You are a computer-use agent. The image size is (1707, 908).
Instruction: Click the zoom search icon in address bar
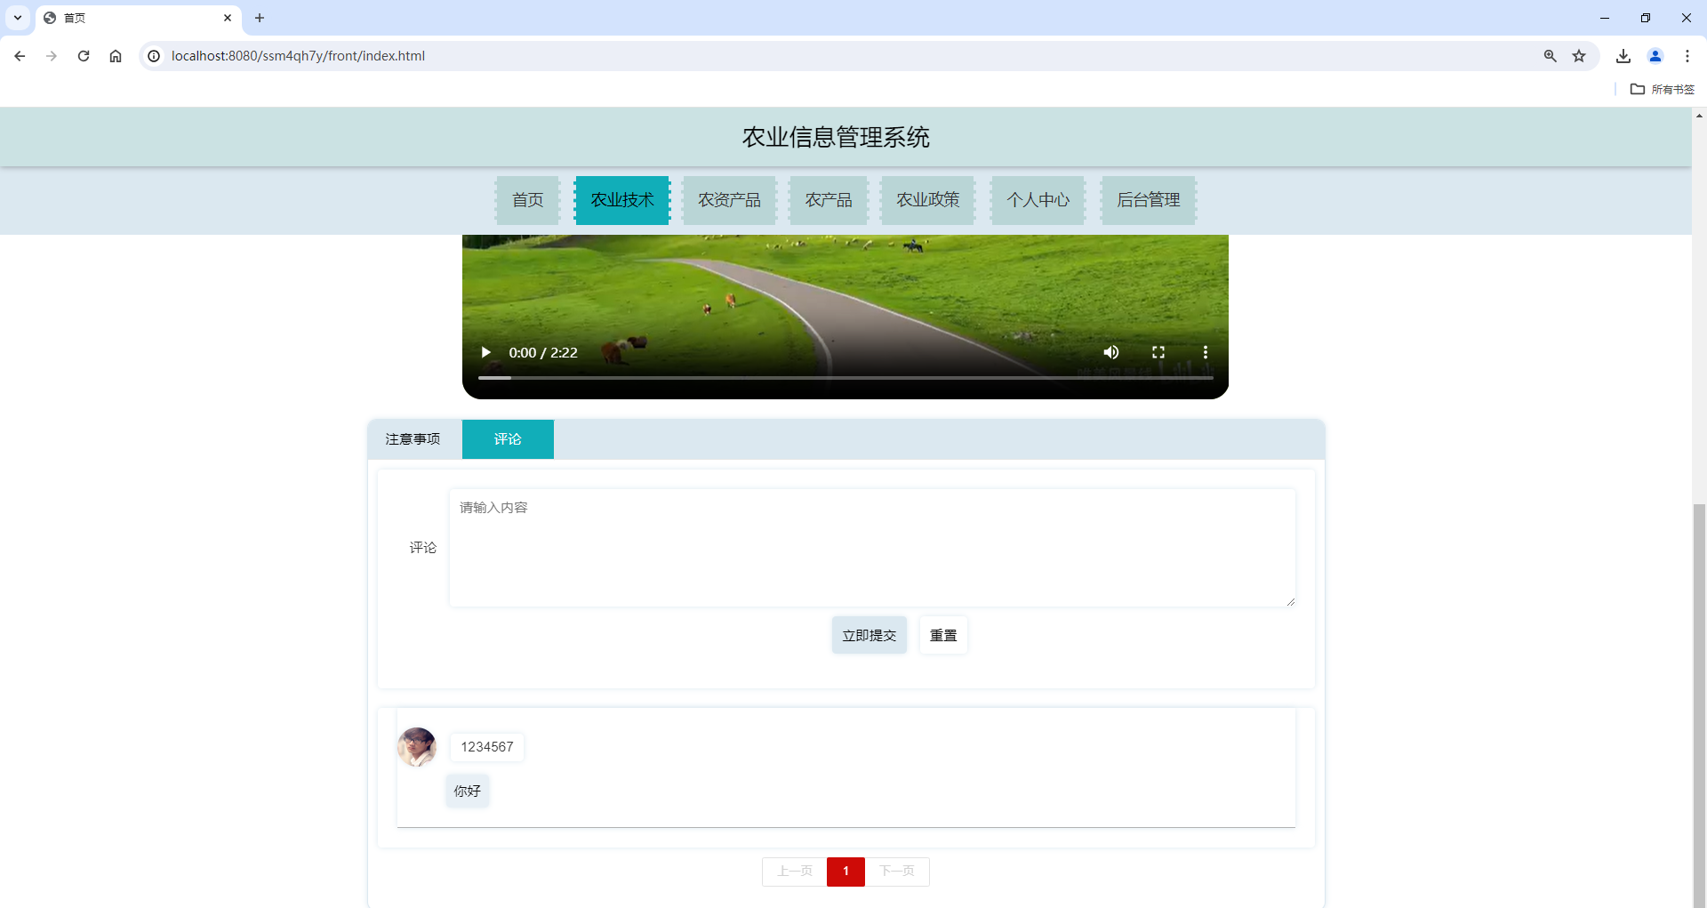point(1551,55)
